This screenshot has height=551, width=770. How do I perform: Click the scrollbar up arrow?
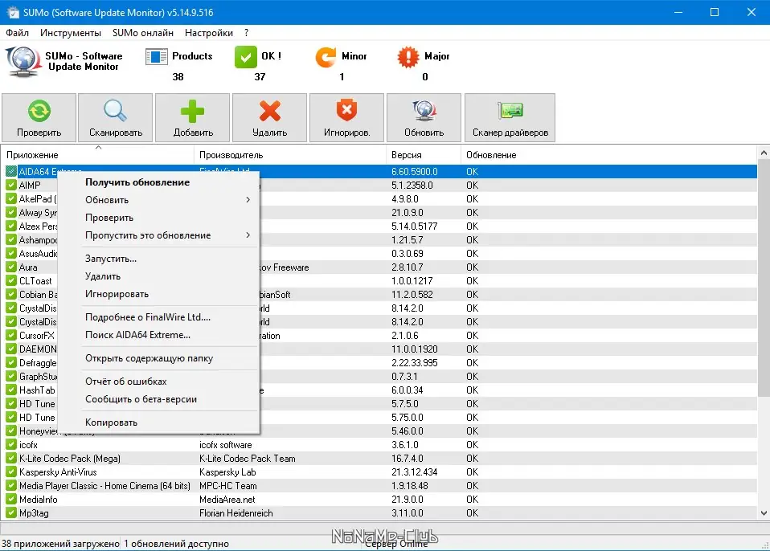click(764, 153)
